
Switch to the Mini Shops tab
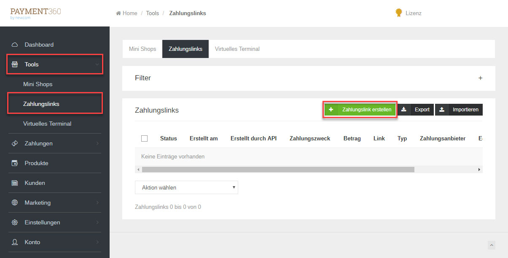coord(142,49)
